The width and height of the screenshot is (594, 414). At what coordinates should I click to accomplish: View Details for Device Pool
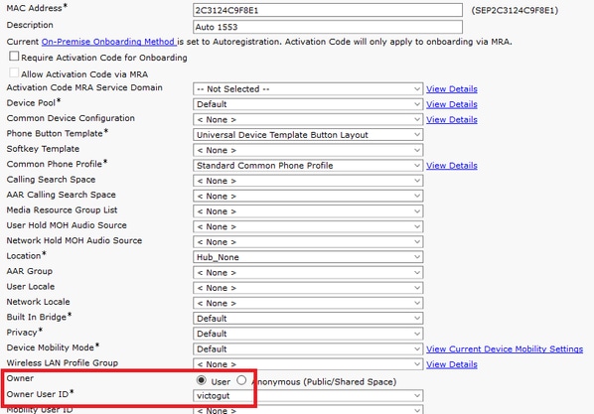click(x=452, y=104)
